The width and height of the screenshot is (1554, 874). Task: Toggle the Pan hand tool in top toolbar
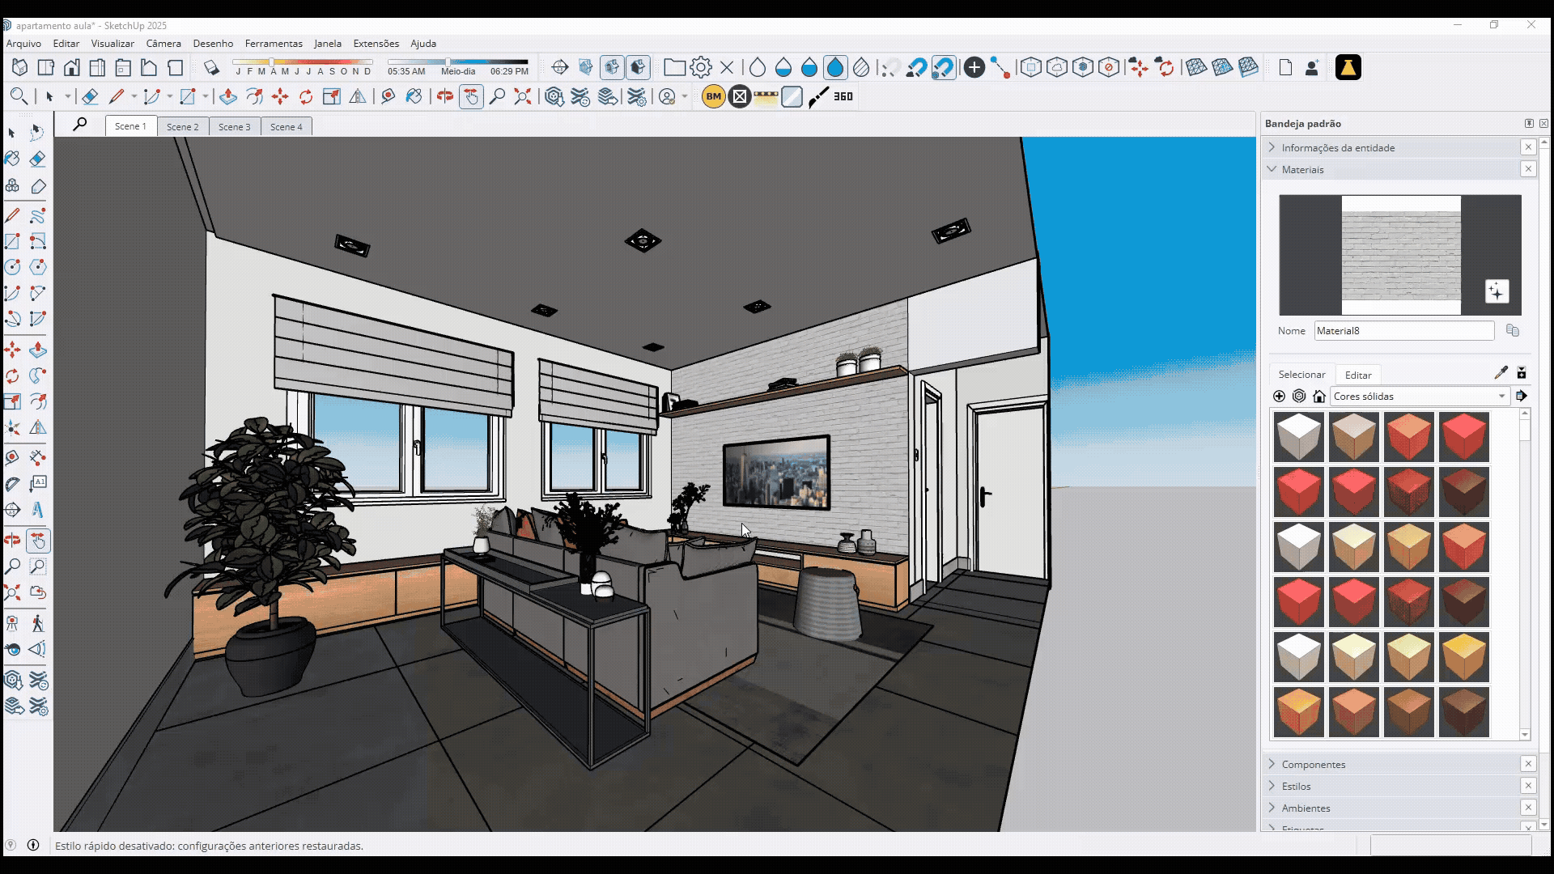[471, 97]
